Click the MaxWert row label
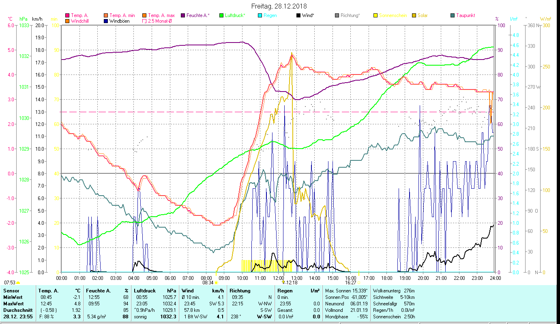 pos(13,304)
